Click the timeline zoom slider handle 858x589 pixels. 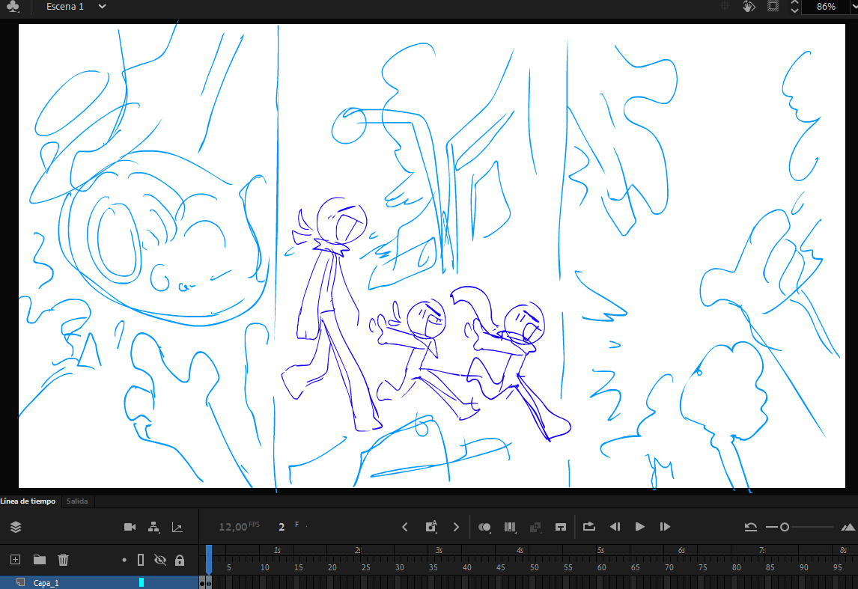(785, 527)
